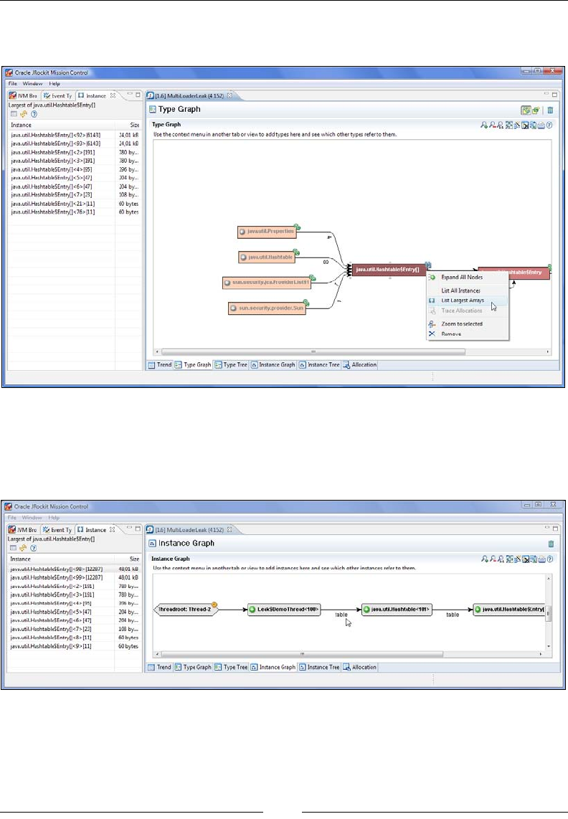Viewport: 568px width, 819px height.
Task: Expand java.util.Hashtable node via green plus, upper graph
Action: point(295,252)
